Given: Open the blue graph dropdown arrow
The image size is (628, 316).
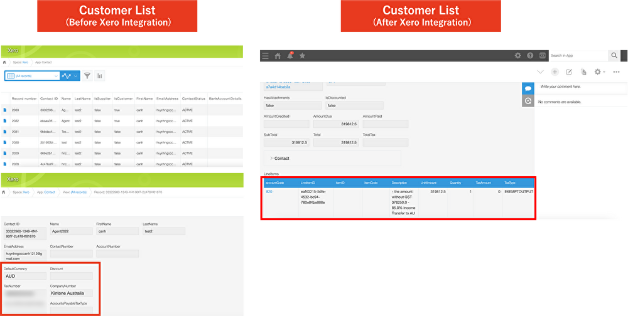Looking at the screenshot, I should [76, 76].
